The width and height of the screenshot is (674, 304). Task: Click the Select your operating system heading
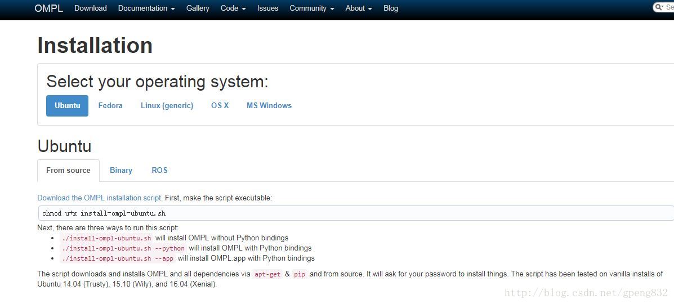157,82
